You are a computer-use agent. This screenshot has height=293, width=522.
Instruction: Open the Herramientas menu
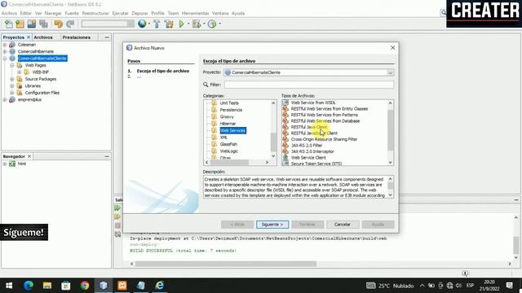195,13
